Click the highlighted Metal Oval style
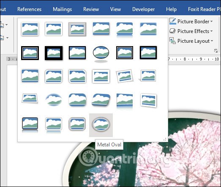Viewport: 221px width, 187px height. 101,125
